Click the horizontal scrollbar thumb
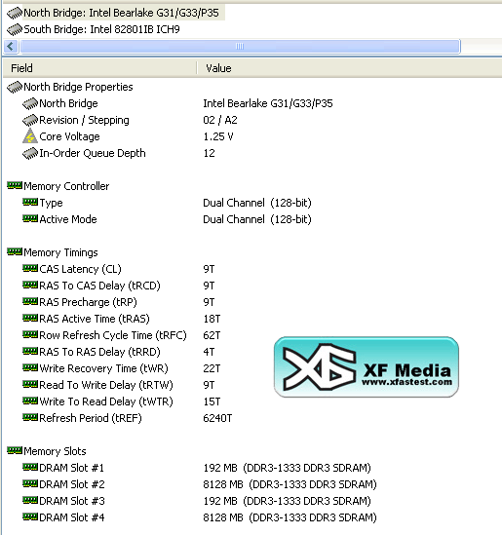The width and height of the screenshot is (502, 535). click(240, 47)
